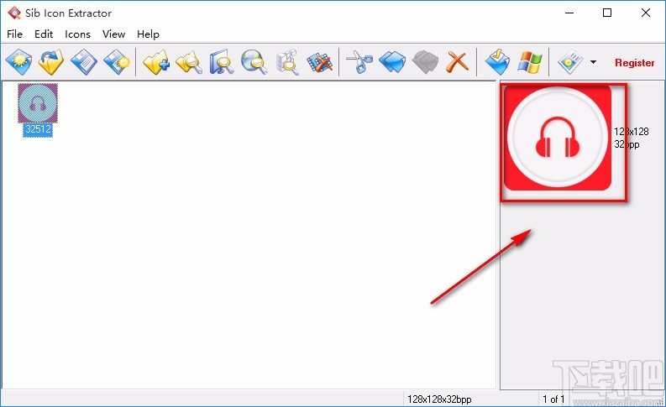
Task: Click the film strip stop-search icon
Action: click(x=319, y=62)
